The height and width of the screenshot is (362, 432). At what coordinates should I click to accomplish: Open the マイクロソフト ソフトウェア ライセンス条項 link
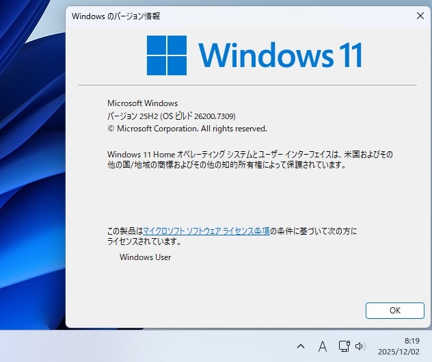click(206, 231)
